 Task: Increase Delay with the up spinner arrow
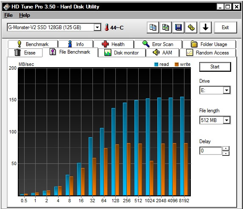tap(226, 149)
